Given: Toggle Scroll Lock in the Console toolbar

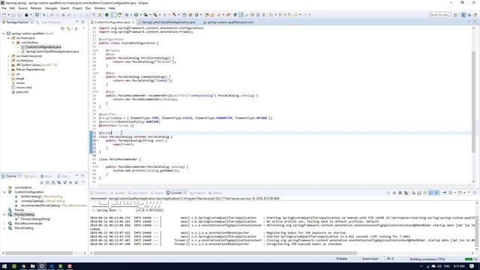Looking at the screenshot, I should click(x=419, y=193).
